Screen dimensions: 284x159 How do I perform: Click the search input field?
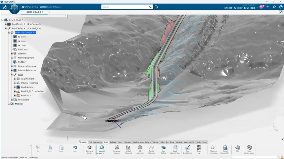pyautogui.click(x=125, y=7)
